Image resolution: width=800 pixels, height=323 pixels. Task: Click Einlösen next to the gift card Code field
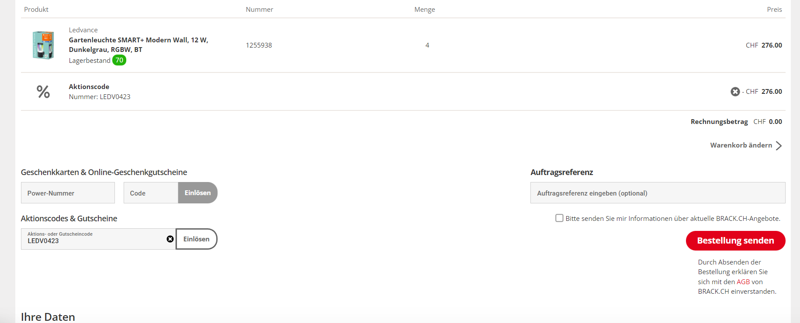point(197,193)
